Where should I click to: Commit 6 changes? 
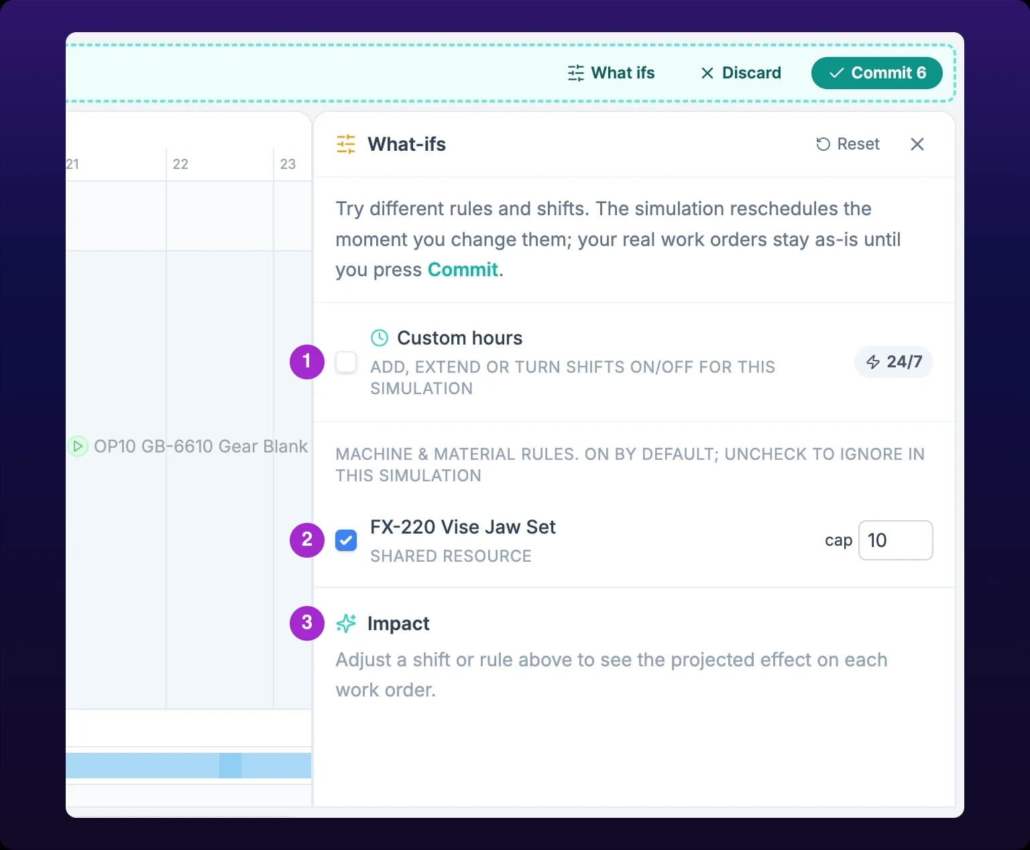click(x=877, y=73)
